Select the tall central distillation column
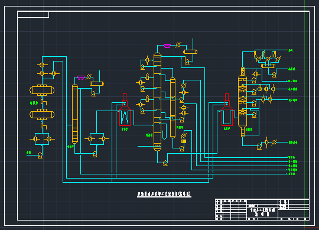This screenshot has height=230, width=319. 157,102
